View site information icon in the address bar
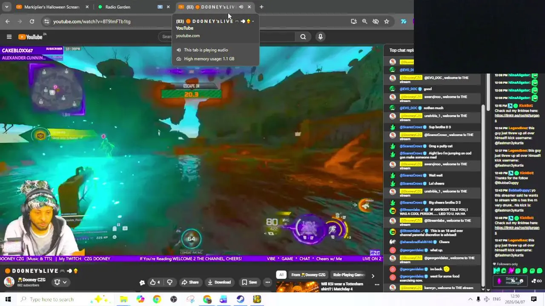Screen dimensions: 545x306 [x=46, y=21]
